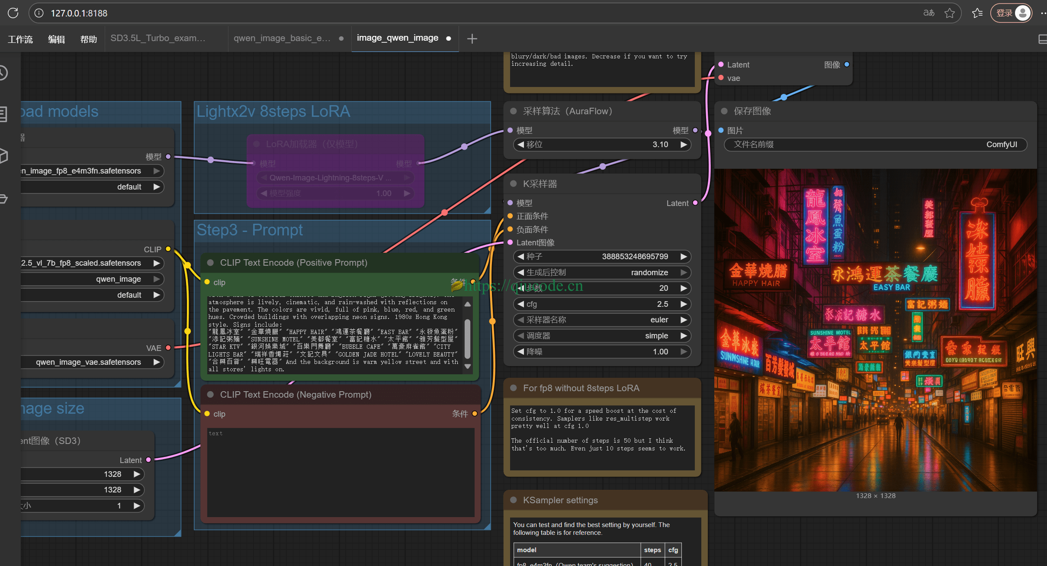Screen dimensions: 1047x566
Task: Click the empty negative prompt text box
Action: 341,472
